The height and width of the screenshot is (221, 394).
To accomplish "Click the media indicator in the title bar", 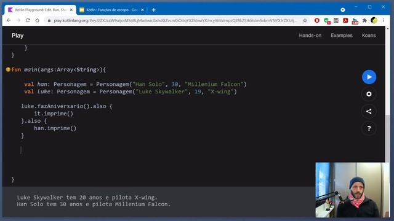I will tap(342, 10).
